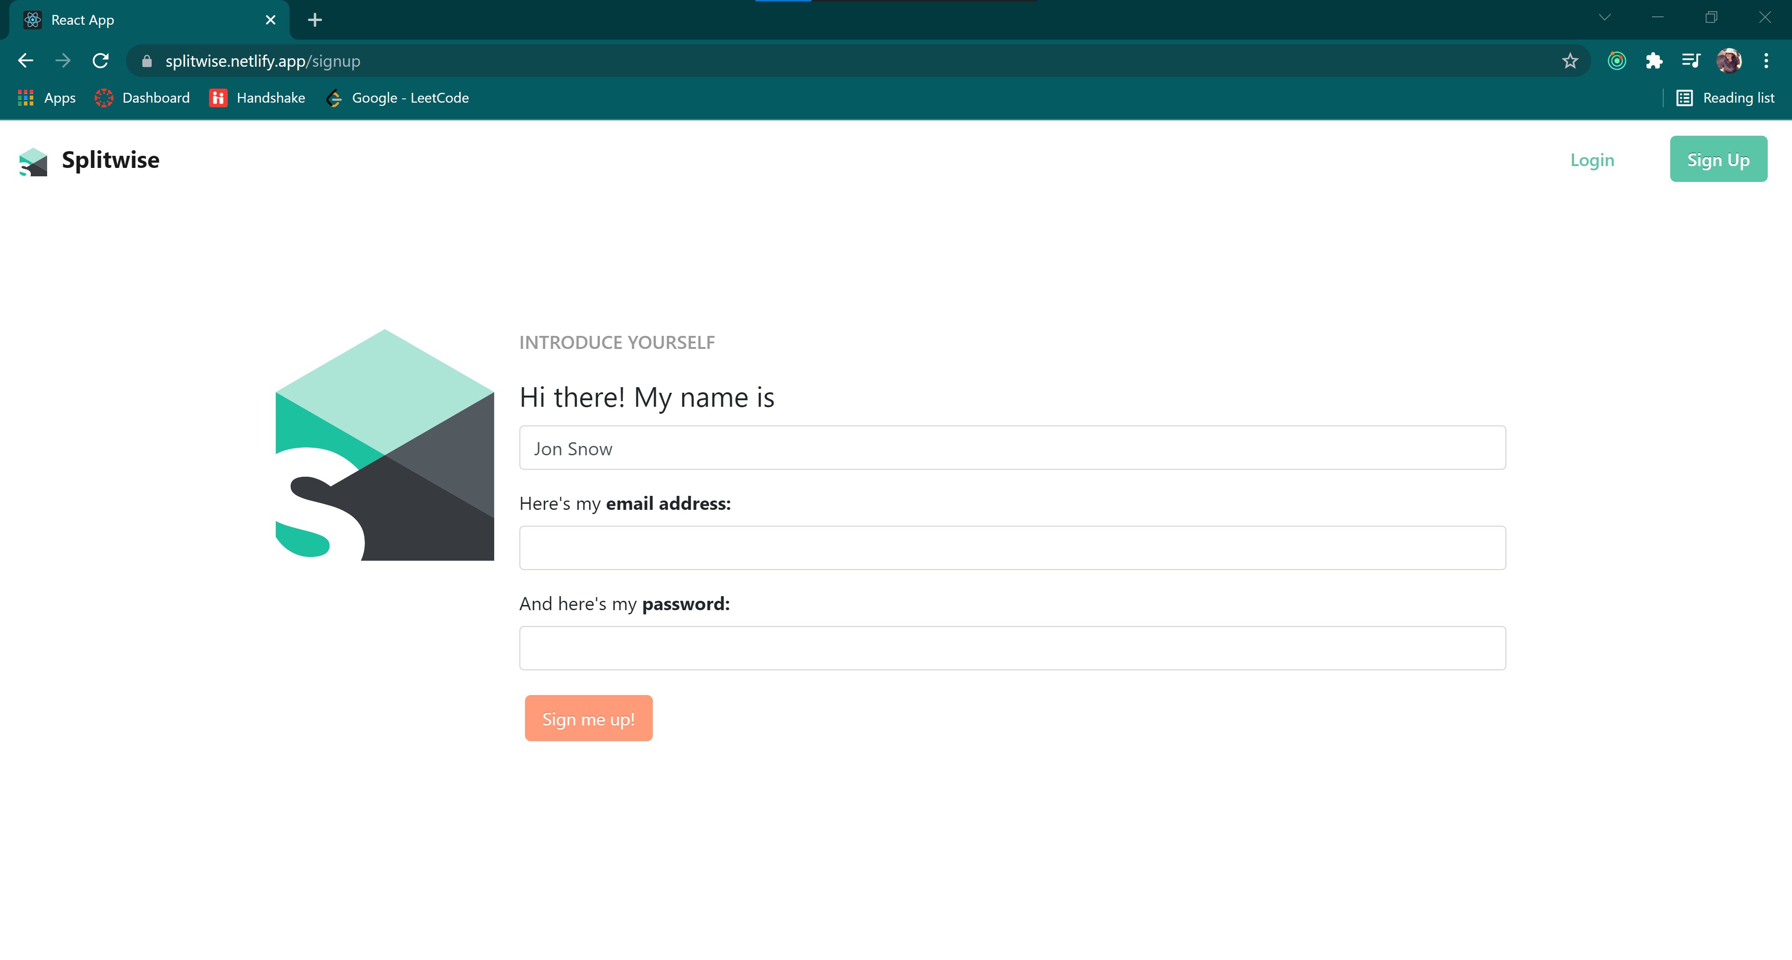1792x960 pixels.
Task: Follow the Login link in header
Action: pos(1592,160)
